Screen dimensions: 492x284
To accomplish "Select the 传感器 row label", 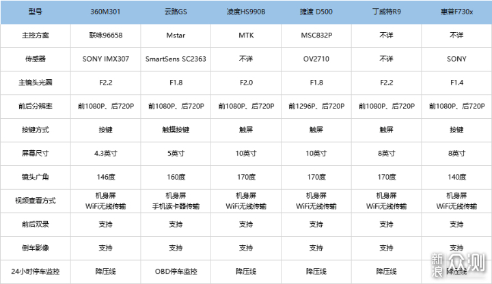I will (x=35, y=59).
